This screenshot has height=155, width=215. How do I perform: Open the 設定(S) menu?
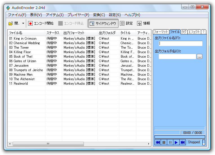(115, 15)
